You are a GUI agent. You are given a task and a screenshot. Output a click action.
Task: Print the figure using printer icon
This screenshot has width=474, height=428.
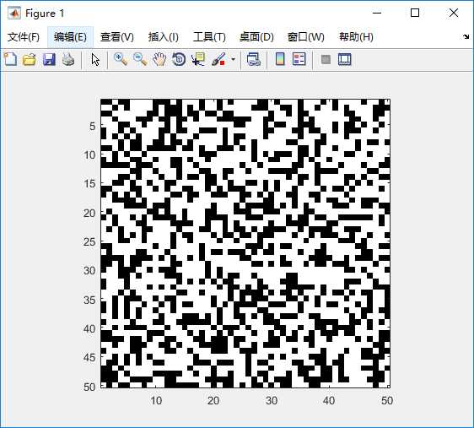point(68,59)
